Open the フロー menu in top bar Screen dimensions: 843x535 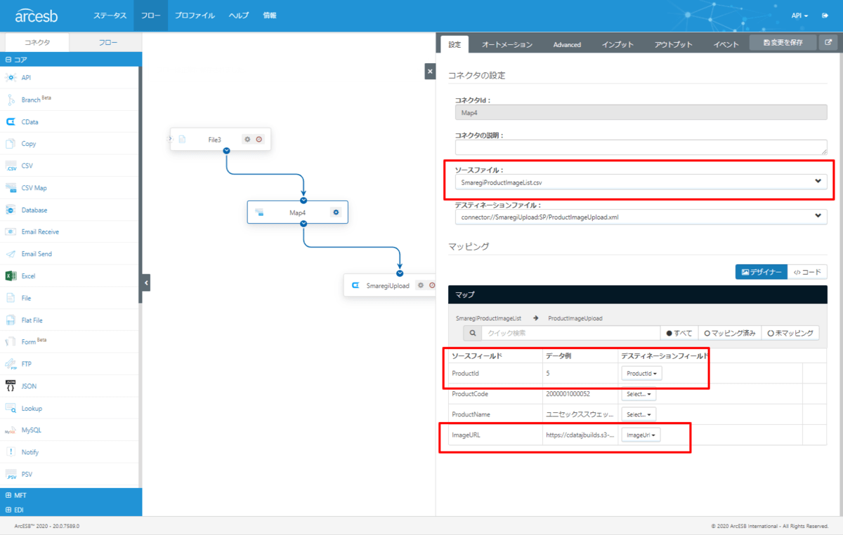point(150,15)
